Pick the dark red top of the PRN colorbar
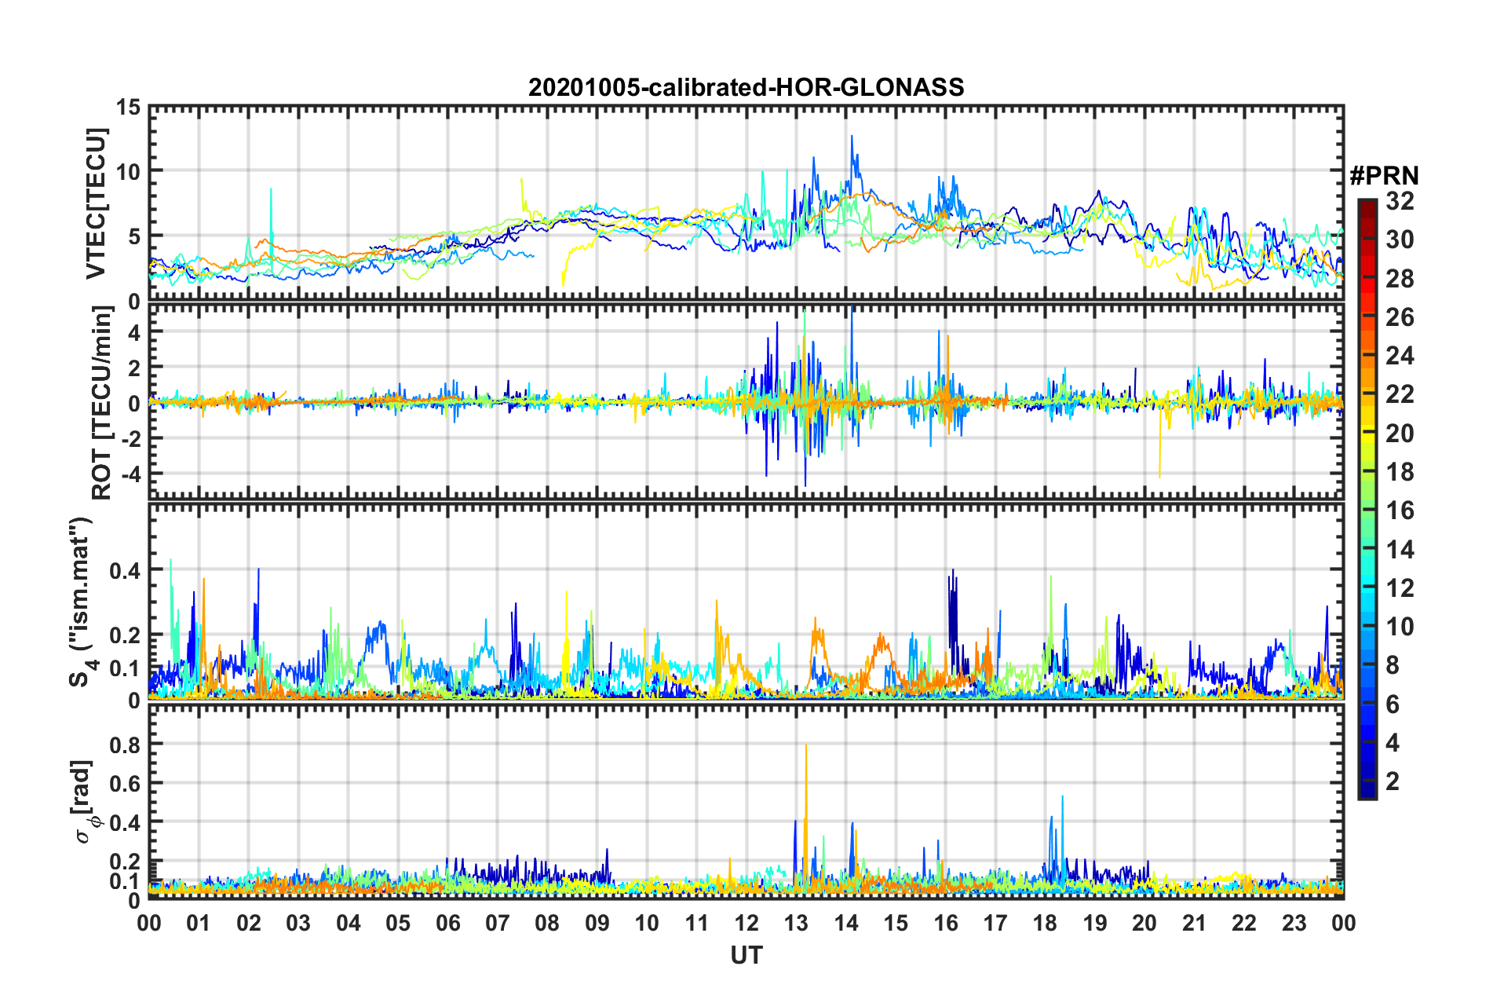1493x999 pixels. [1367, 204]
